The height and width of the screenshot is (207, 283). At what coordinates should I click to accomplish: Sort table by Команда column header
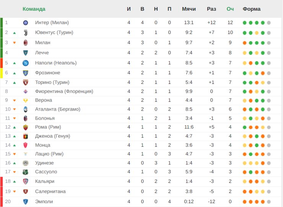(34, 9)
